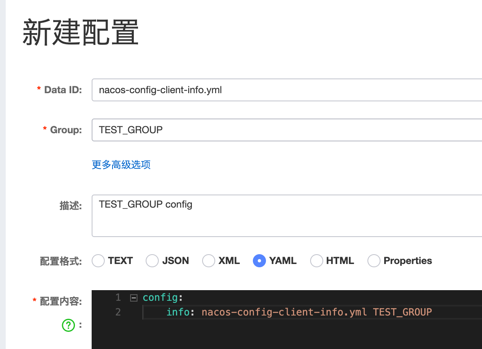The image size is (482, 349).
Task: Click the '配置内容:' label
Action: (x=61, y=301)
